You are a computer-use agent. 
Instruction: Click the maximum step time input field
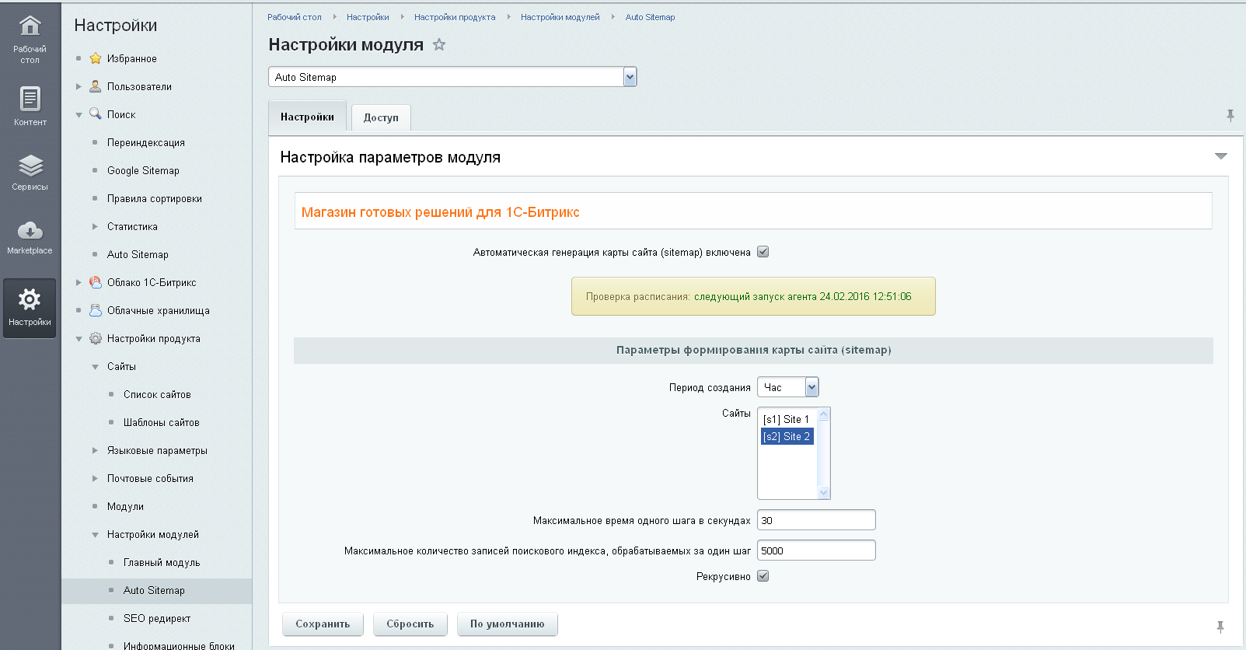[816, 520]
